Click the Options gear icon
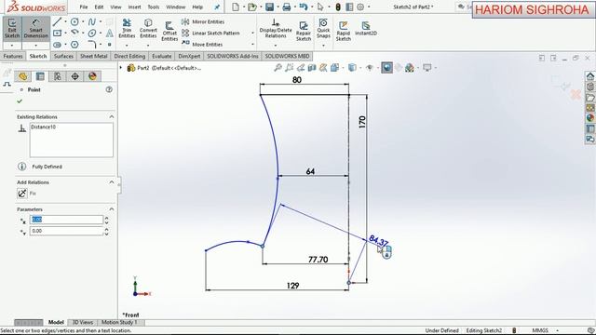 [360, 7]
